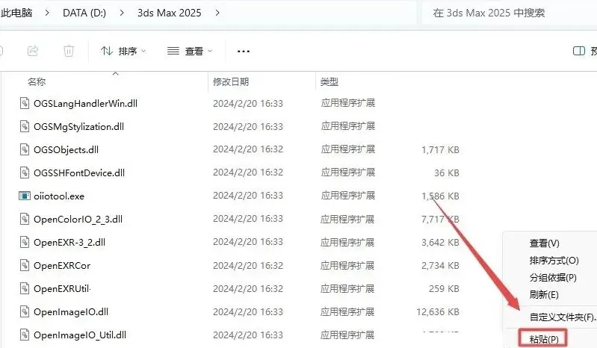The width and height of the screenshot is (597, 348).
Task: Go to DATA (D:) in address bar
Action: (x=84, y=13)
